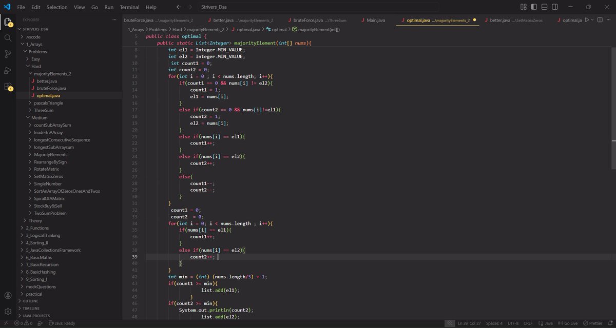Collapse the Medium folder
The image size is (616, 328).
coord(69,117)
